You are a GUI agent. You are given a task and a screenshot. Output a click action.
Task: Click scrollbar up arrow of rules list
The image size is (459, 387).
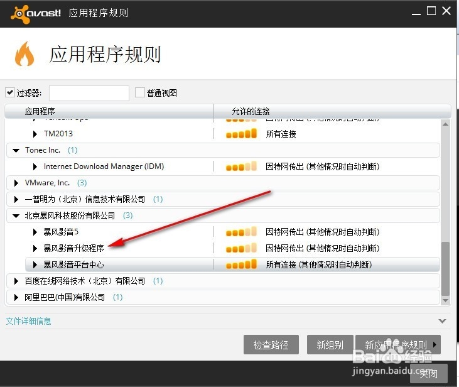446,124
